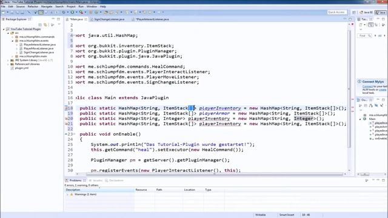Click the External Tools run icon with red toolbox
388x218 pixels.
[x=81, y=12]
